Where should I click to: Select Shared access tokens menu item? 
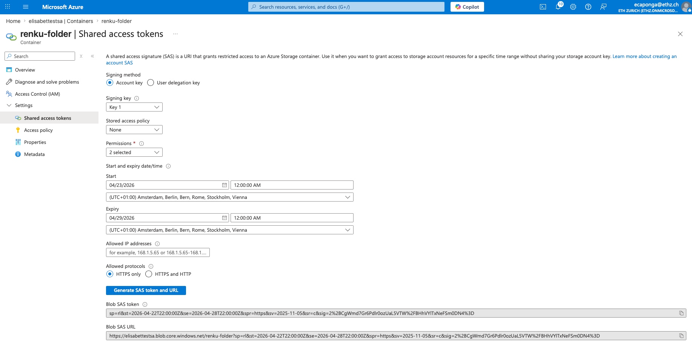coord(49,118)
